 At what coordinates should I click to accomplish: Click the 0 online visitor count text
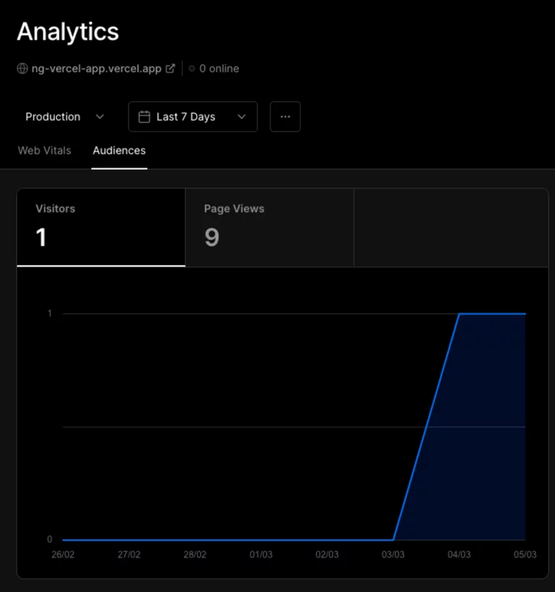click(219, 69)
